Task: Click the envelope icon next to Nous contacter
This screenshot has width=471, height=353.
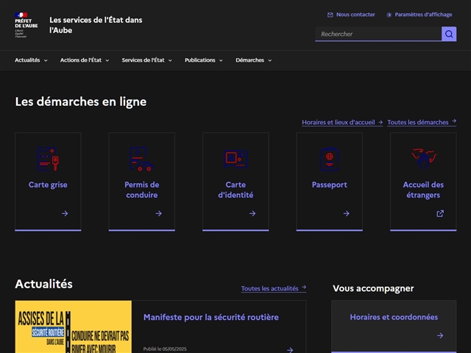Action: point(330,15)
